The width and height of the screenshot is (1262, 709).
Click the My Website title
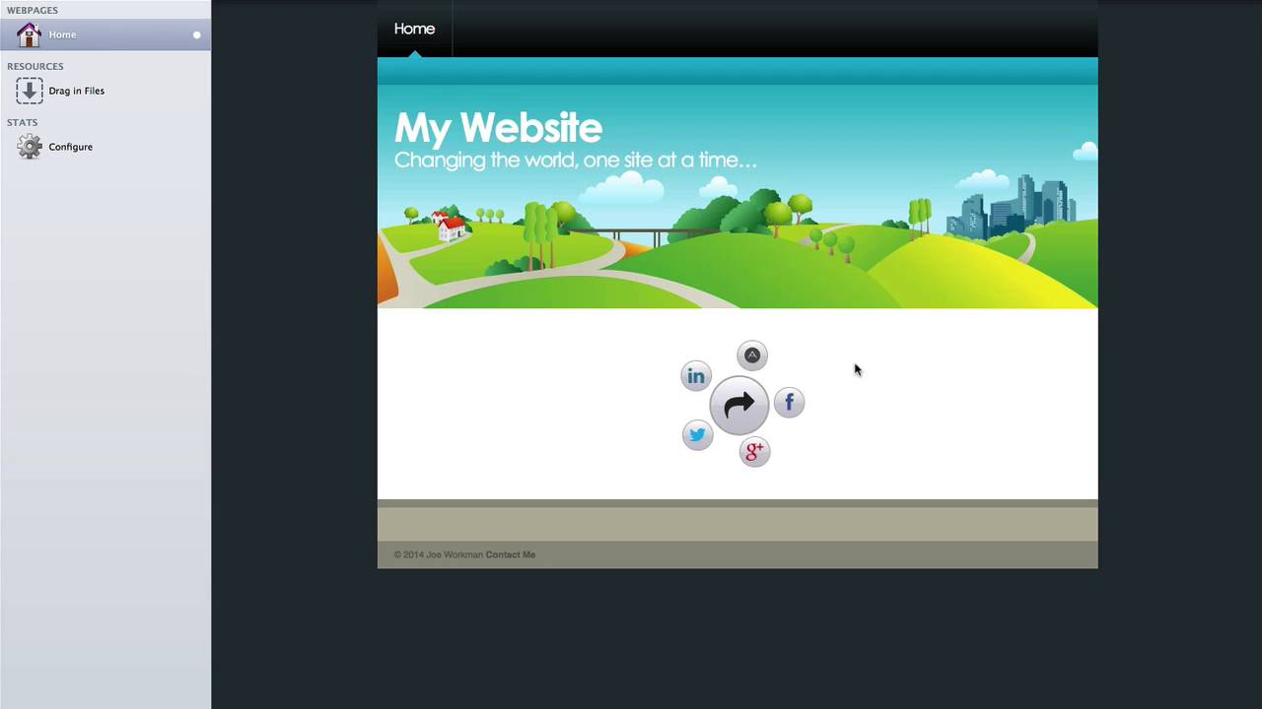tap(498, 128)
